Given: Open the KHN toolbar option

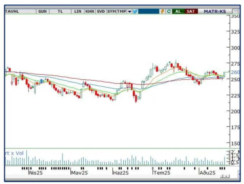Looking at the screenshot, I should click(90, 11).
